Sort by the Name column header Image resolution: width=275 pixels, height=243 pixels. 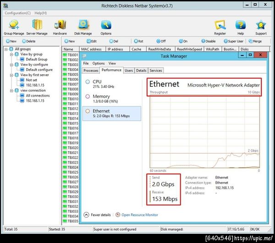click(x=70, y=50)
